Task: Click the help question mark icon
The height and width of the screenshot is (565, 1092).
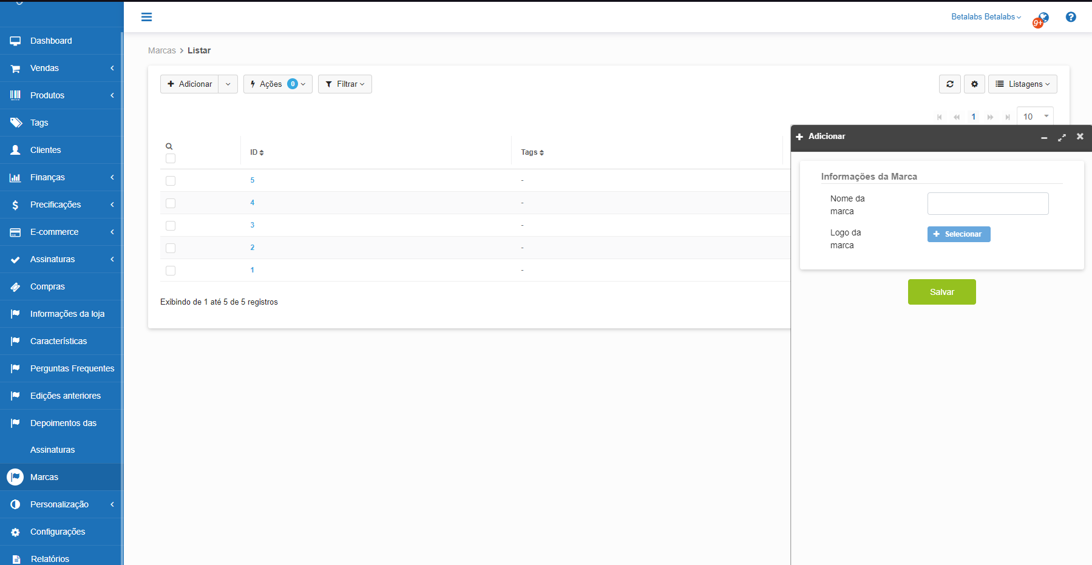Action: click(1071, 17)
